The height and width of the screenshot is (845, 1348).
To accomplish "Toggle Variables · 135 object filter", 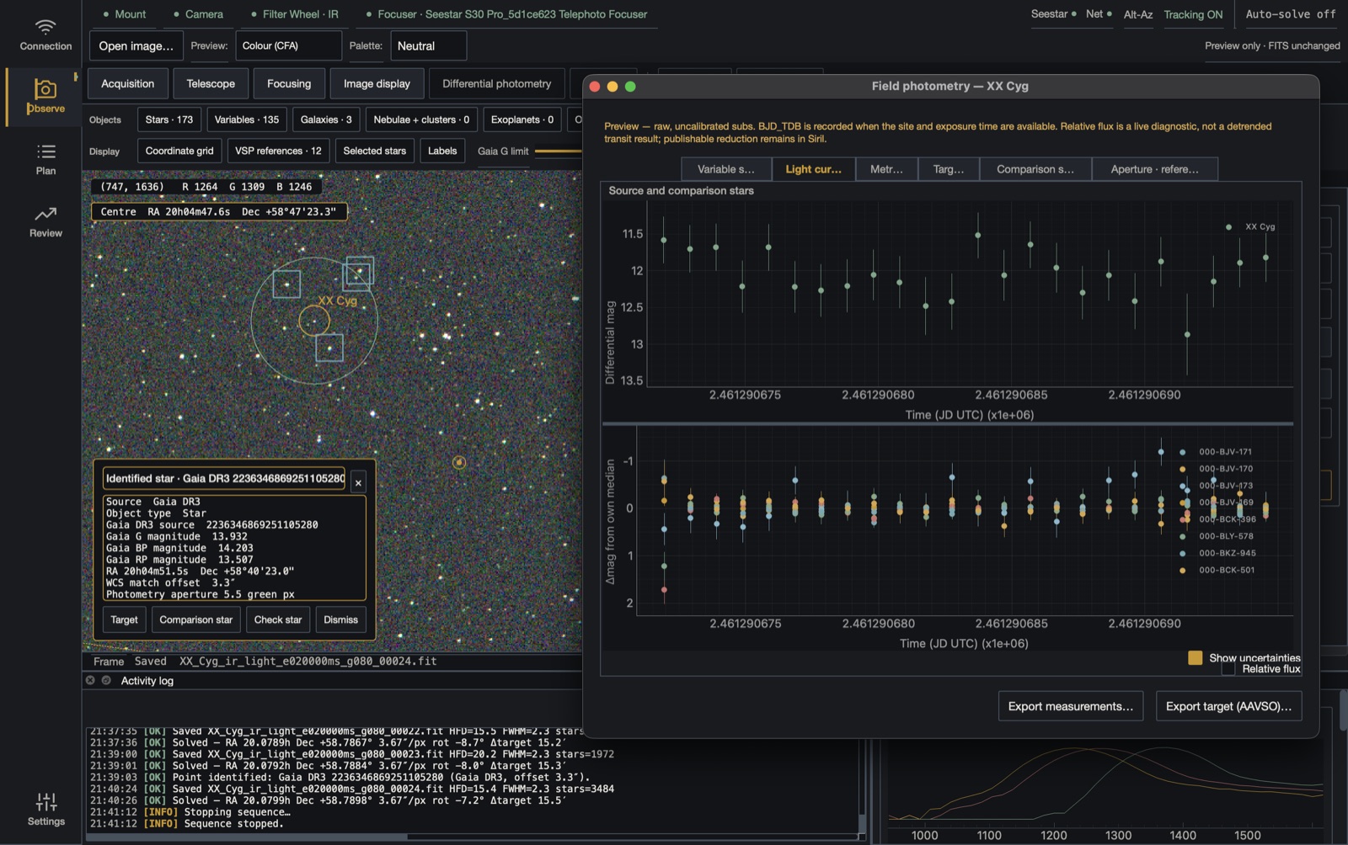I will 247,120.
